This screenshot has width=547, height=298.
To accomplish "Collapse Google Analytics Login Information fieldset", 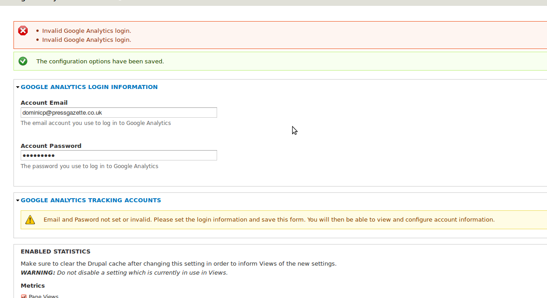I will tap(89, 87).
